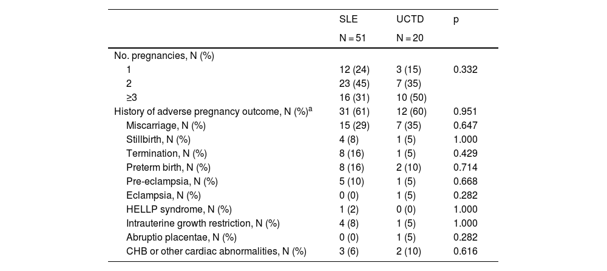Click the p-value 0.332
The width and height of the screenshot is (607, 271).
click(x=466, y=69)
